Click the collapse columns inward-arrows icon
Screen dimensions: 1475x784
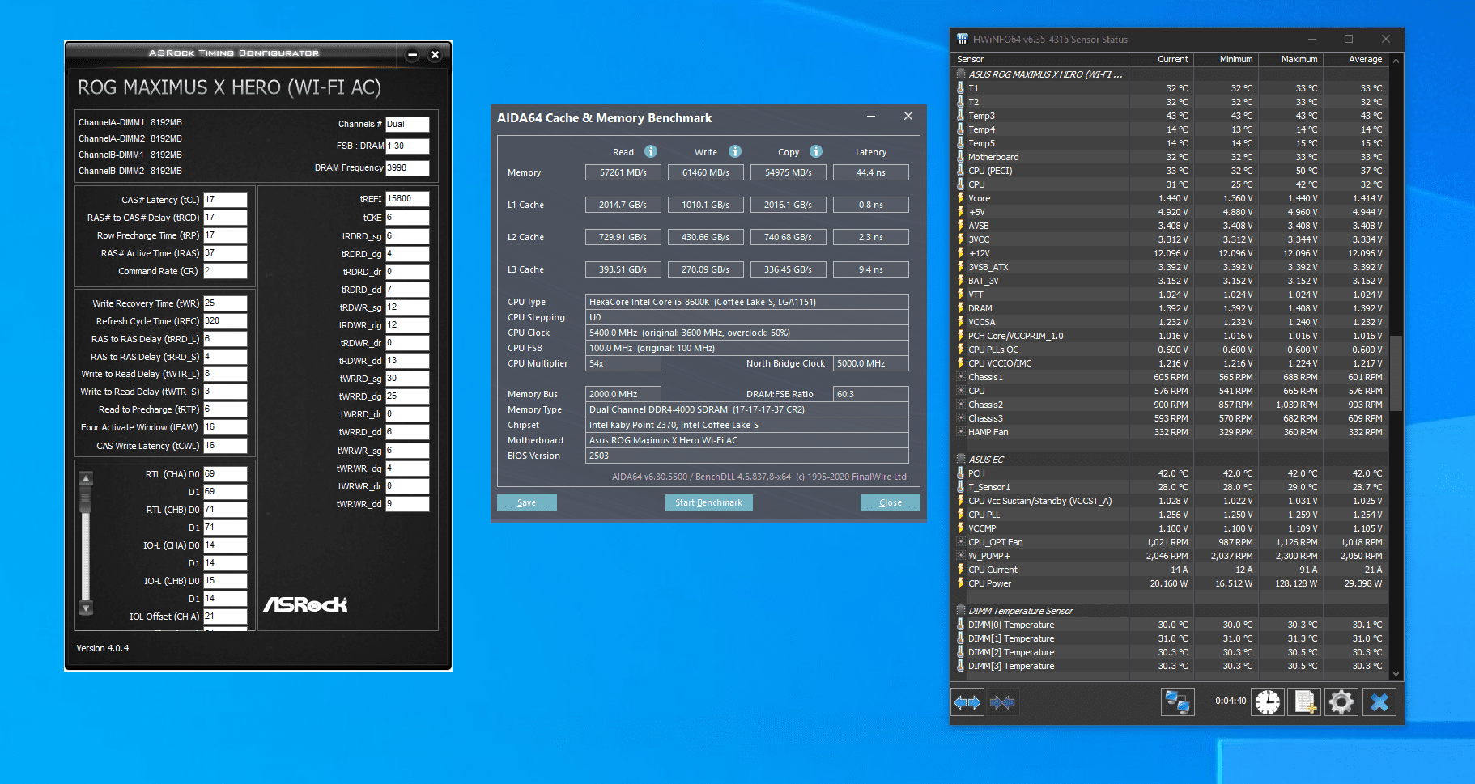pos(1002,702)
